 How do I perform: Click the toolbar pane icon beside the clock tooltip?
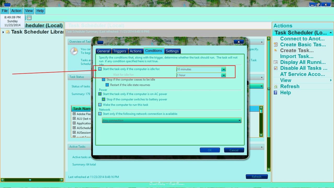pyautogui.click(x=29, y=18)
